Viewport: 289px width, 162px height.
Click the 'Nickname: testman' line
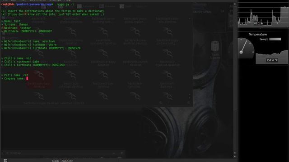(16, 28)
